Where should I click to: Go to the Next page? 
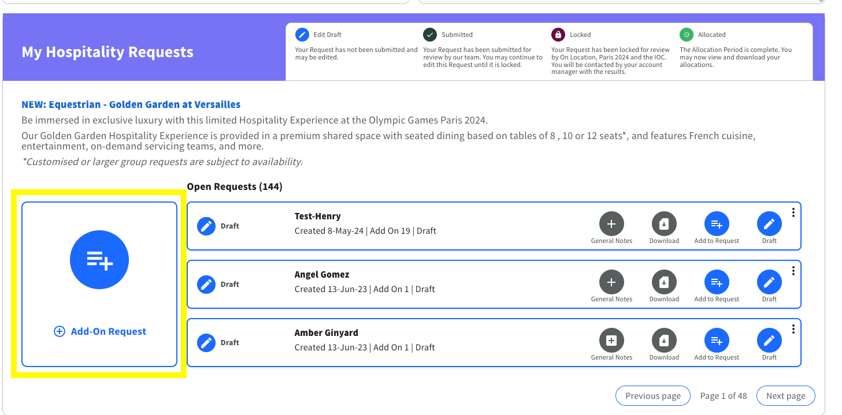coord(785,396)
